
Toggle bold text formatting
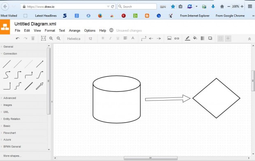103,38
